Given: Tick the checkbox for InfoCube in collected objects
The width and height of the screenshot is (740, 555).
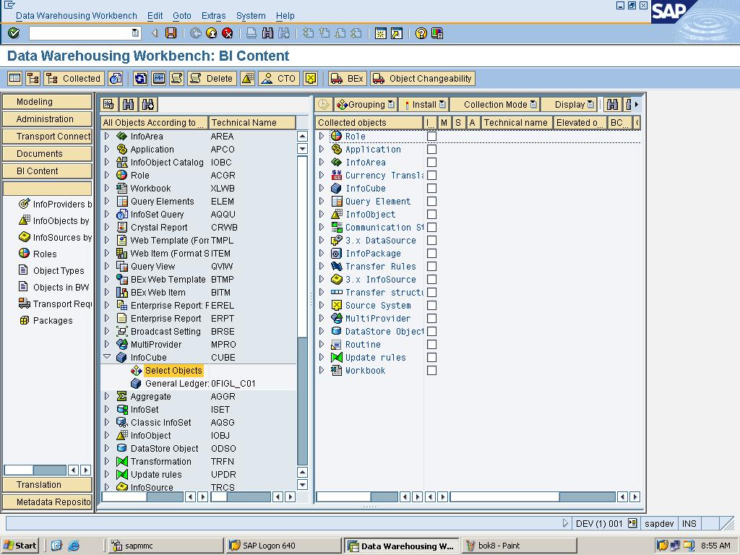Looking at the screenshot, I should tap(431, 189).
